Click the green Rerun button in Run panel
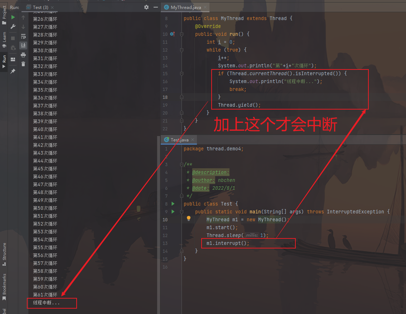The width and height of the screenshot is (406, 314). (13, 17)
